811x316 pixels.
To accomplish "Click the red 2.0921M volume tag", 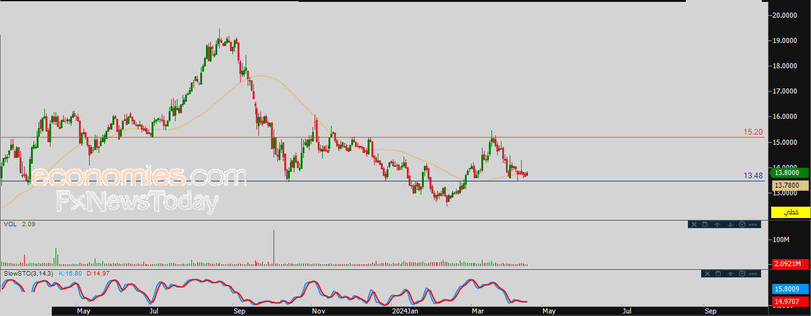I will [790, 264].
